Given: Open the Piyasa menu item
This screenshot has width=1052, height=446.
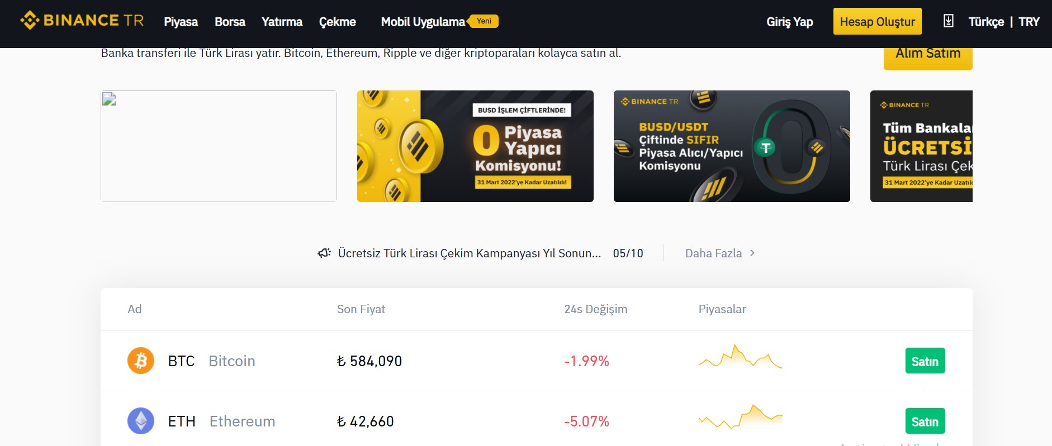Looking at the screenshot, I should coord(181,22).
